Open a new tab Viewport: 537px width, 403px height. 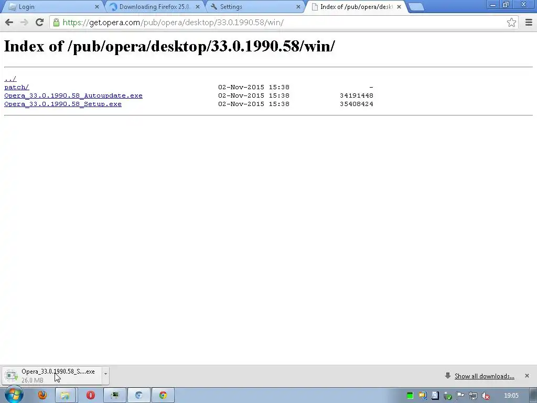pos(416,7)
